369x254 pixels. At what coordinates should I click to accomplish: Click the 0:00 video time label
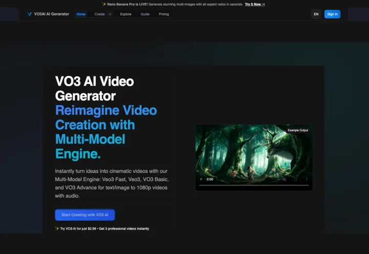210,179
